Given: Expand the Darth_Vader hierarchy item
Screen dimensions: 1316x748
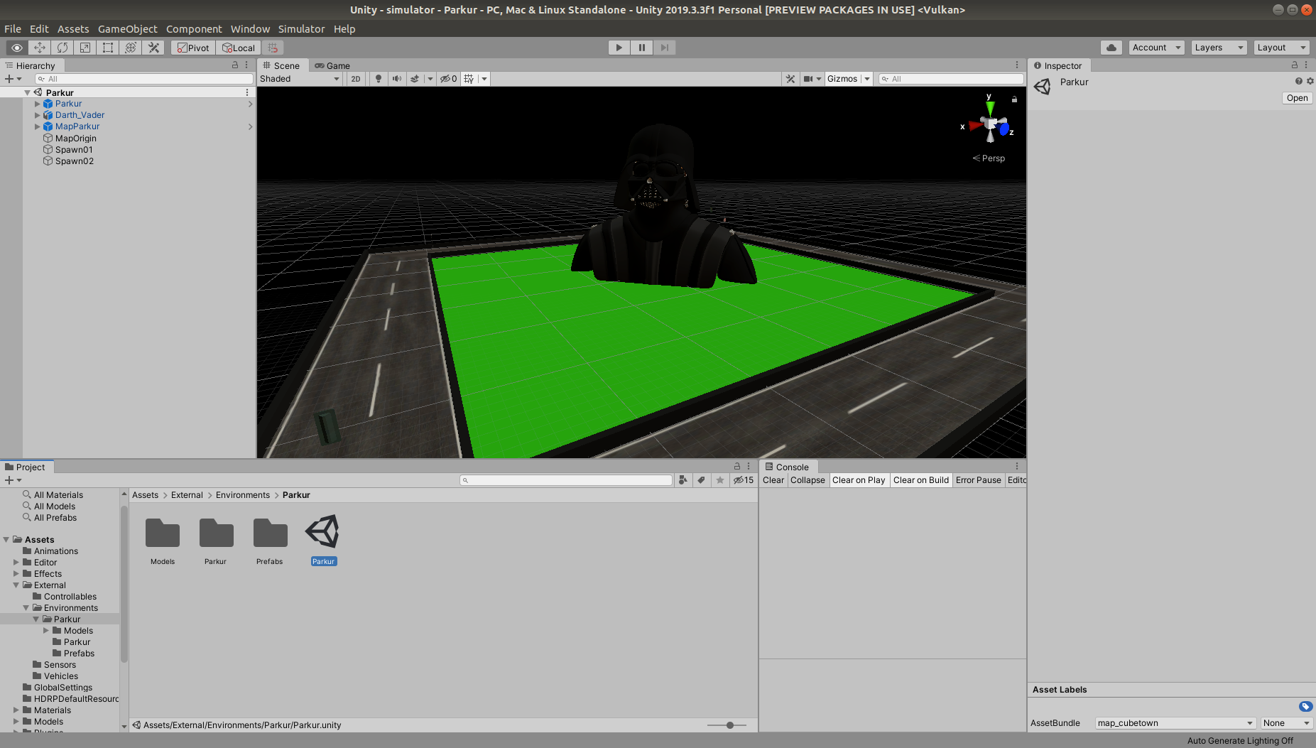Looking at the screenshot, I should point(38,115).
